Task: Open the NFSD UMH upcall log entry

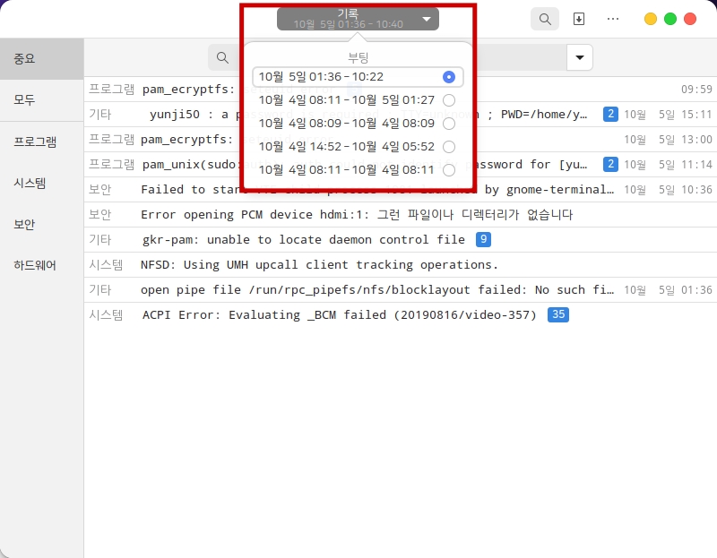Action: [319, 264]
